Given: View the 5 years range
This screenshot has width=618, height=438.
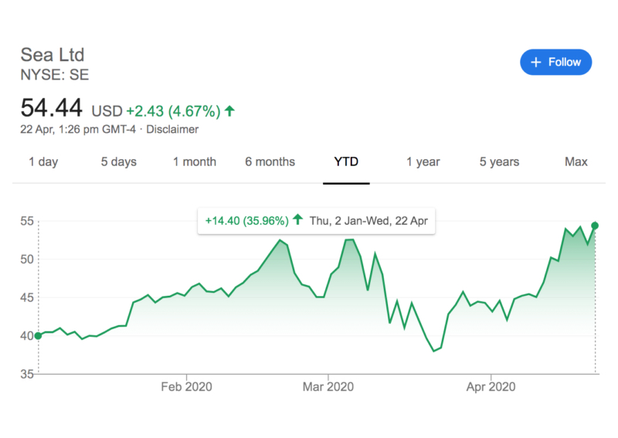Looking at the screenshot, I should 499,162.
